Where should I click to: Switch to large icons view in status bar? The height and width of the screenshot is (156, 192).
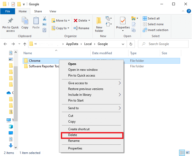click(x=188, y=153)
